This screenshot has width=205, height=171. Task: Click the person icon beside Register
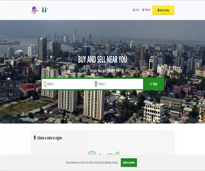[x=143, y=10]
